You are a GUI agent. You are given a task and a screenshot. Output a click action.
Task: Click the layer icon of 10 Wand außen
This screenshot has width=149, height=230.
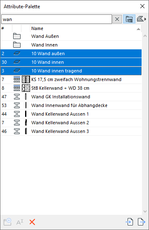pos(17,53)
